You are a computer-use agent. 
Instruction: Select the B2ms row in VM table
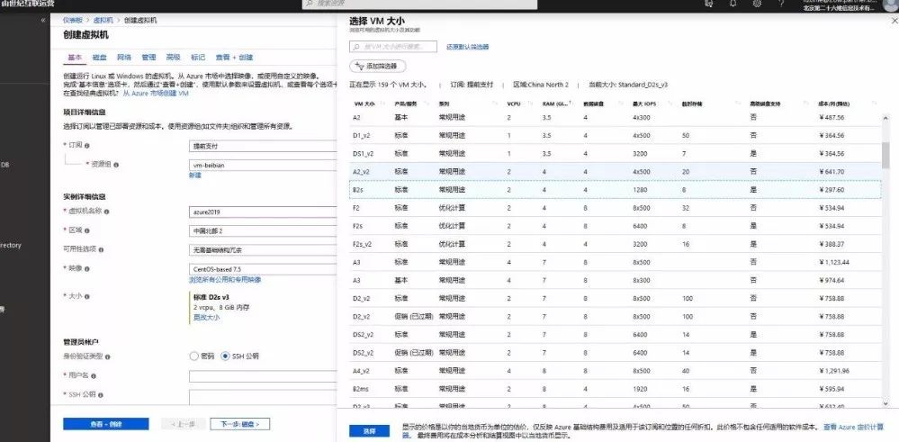tap(616, 389)
